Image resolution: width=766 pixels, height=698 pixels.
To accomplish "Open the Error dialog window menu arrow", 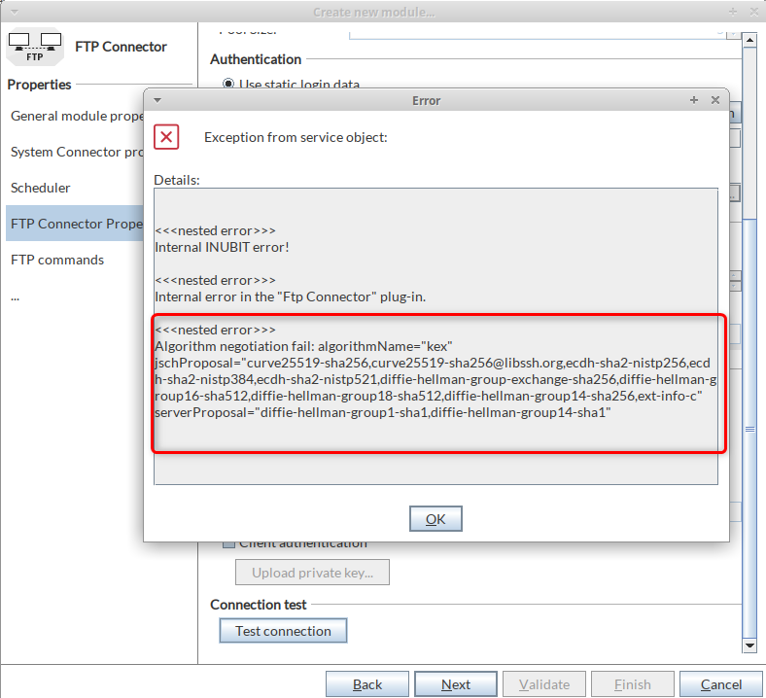I will point(157,100).
